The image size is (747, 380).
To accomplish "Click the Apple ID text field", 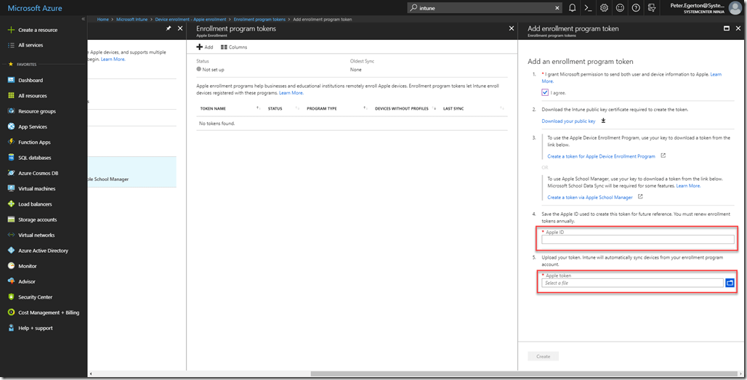I will pyautogui.click(x=637, y=240).
